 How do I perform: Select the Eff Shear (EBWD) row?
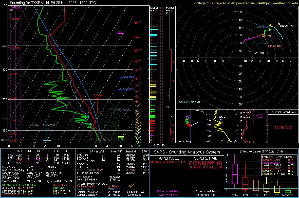tap(113, 173)
